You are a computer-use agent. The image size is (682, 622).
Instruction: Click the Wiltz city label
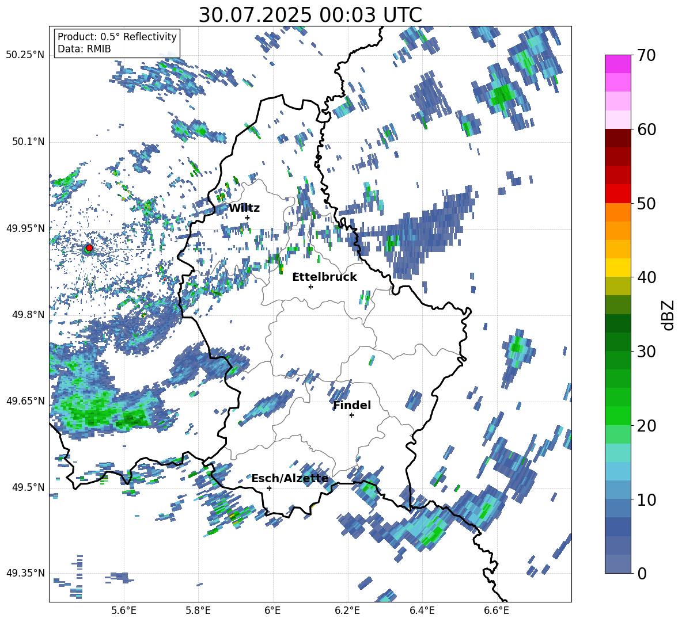coord(244,208)
